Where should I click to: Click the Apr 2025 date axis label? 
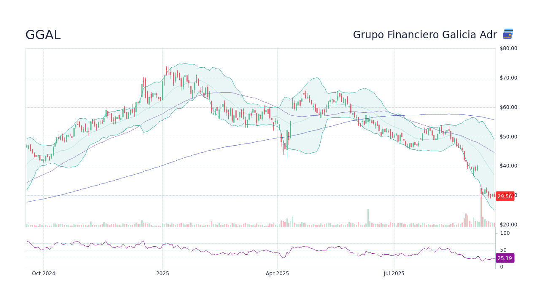[x=277, y=274]
